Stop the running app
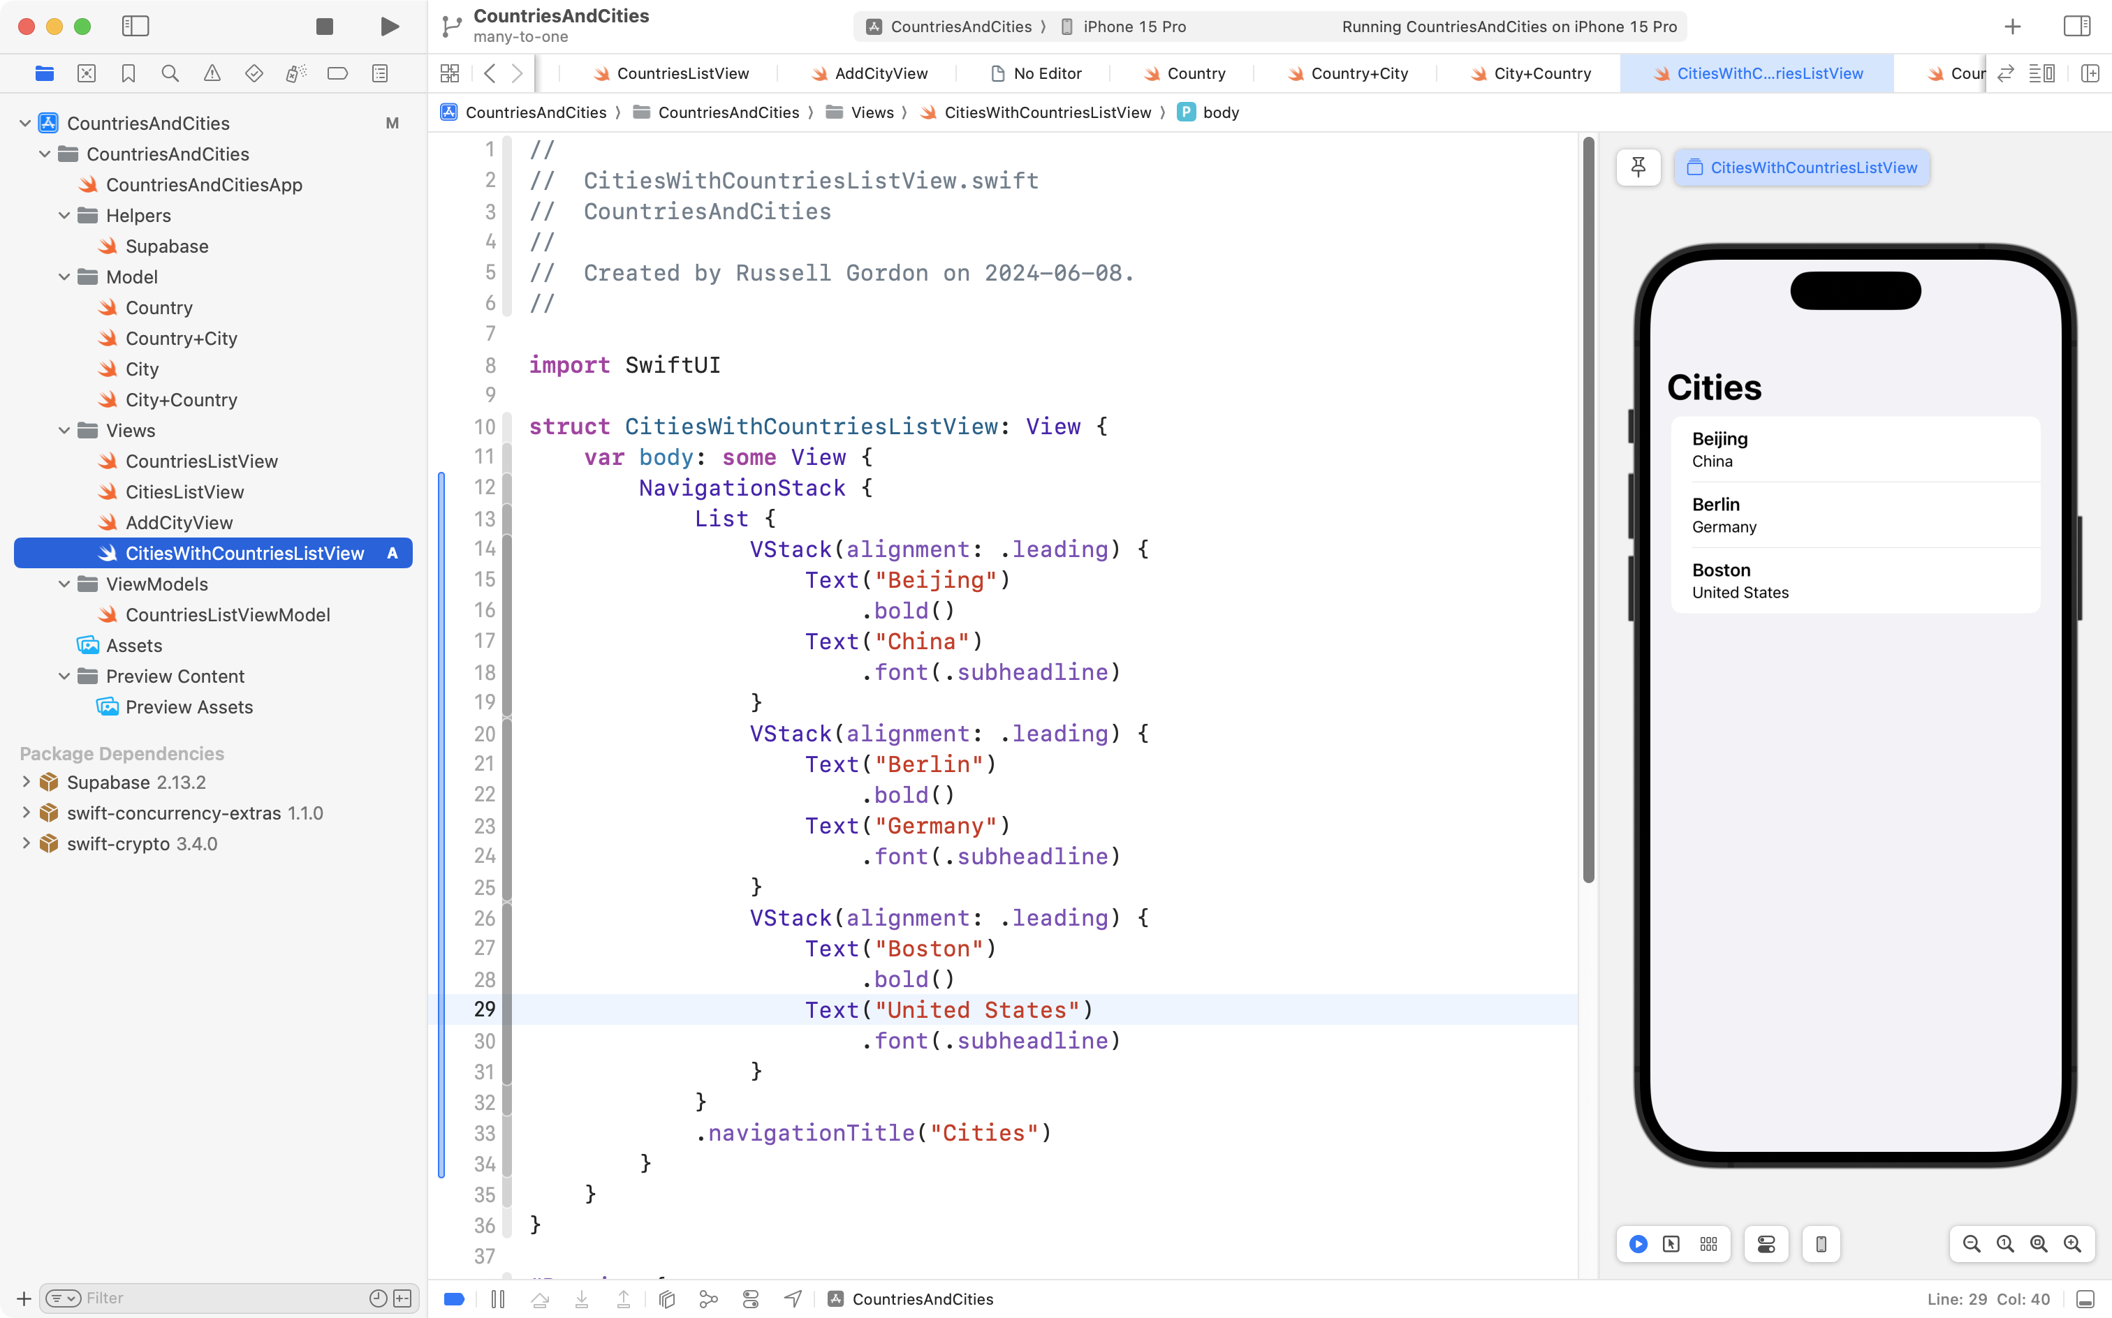The height and width of the screenshot is (1318, 2112). pyautogui.click(x=324, y=26)
